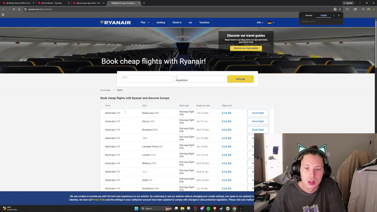This screenshot has height=212, width=377.
Task: Go back in browser history
Action: pos(3,9)
